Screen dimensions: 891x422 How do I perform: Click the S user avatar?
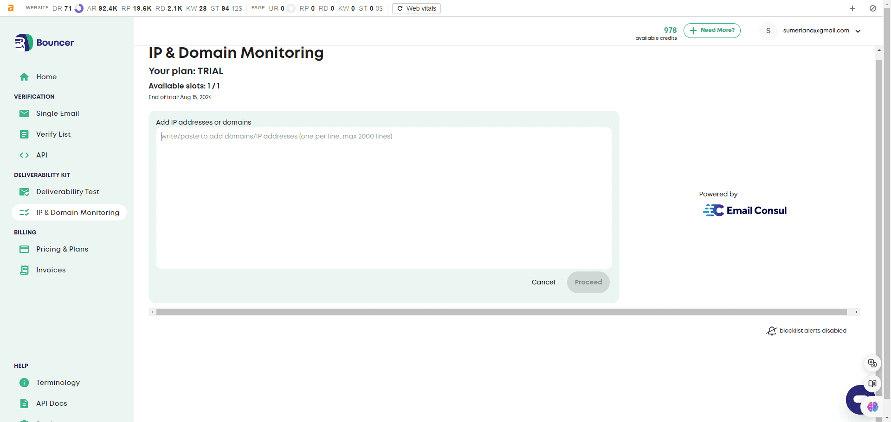click(x=768, y=31)
